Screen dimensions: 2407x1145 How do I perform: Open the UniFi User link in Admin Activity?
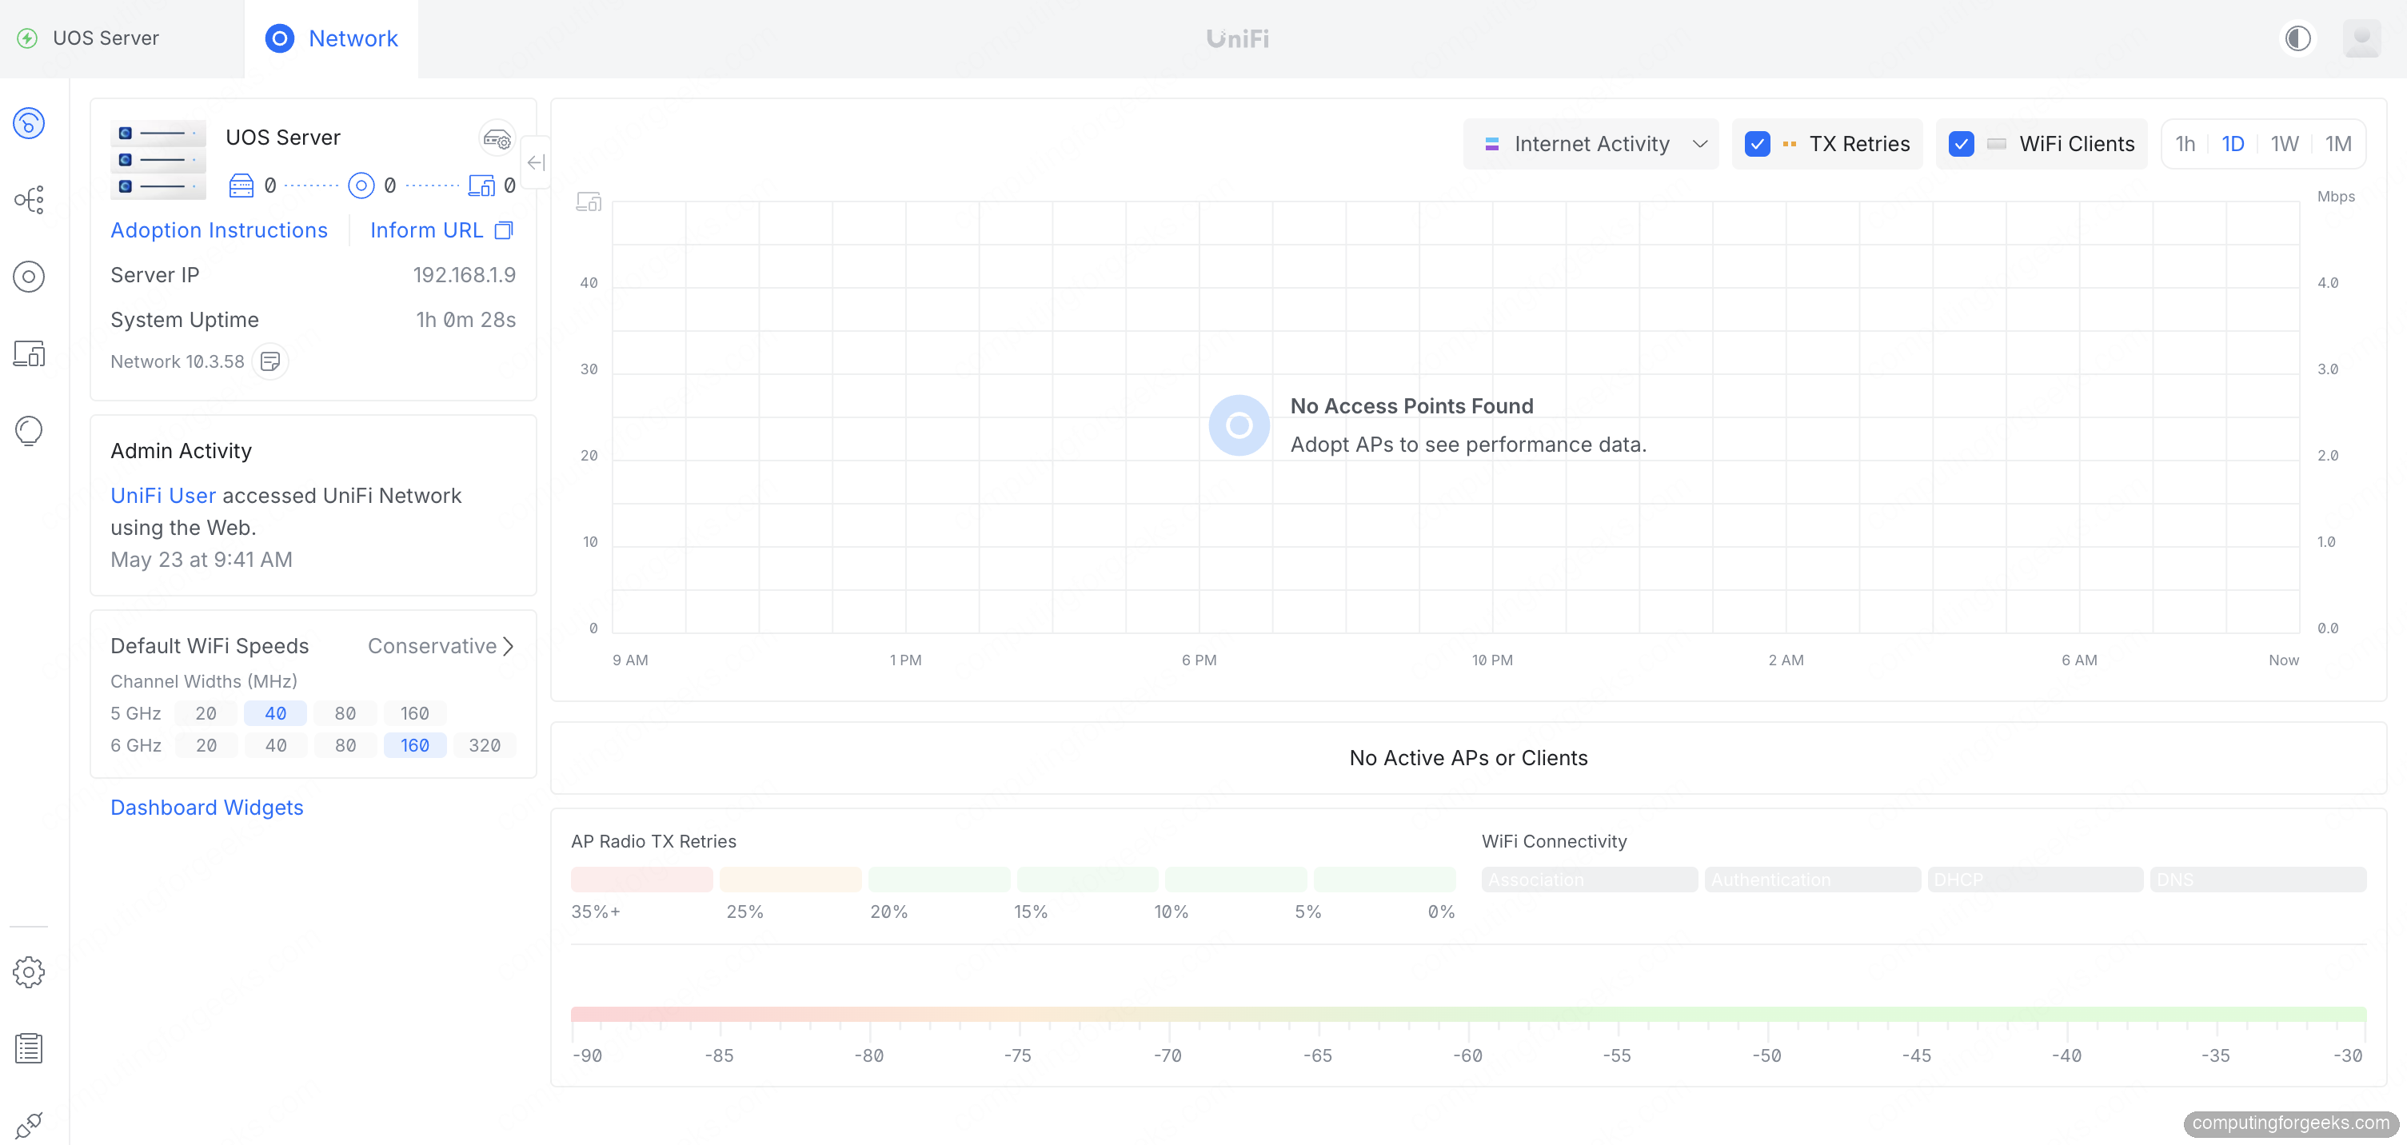click(162, 496)
